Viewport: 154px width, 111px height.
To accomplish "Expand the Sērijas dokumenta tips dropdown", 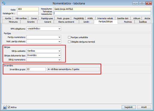I will (44, 55).
